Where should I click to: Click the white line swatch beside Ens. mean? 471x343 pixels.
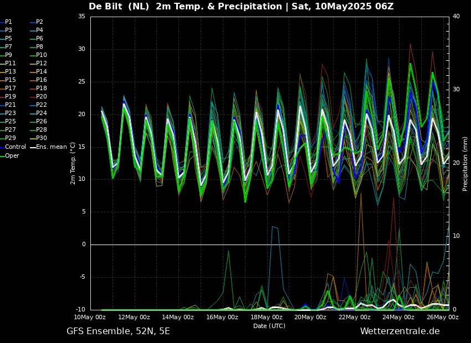[33, 147]
